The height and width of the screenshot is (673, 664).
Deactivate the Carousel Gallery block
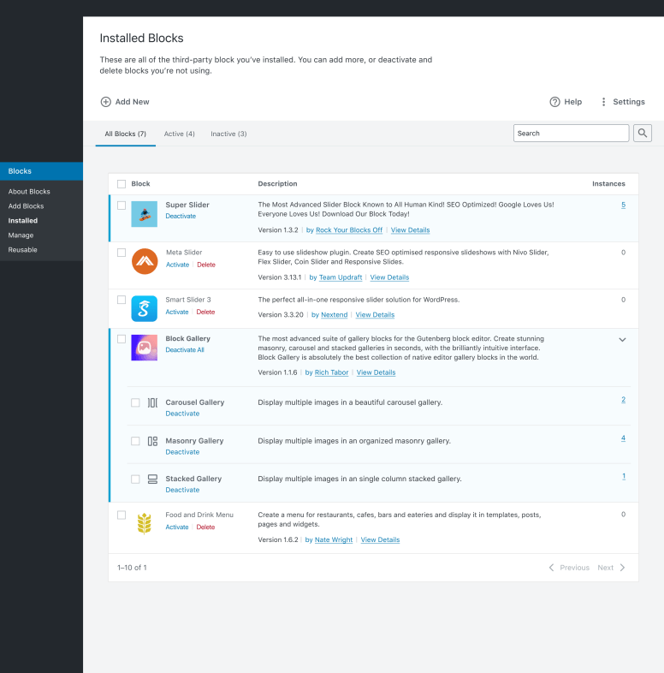coord(182,414)
